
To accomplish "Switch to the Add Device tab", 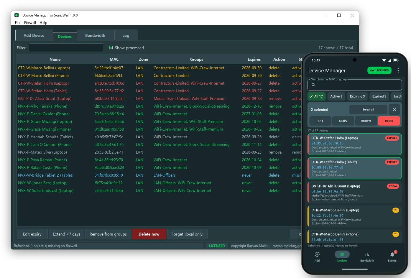I will [34, 35].
